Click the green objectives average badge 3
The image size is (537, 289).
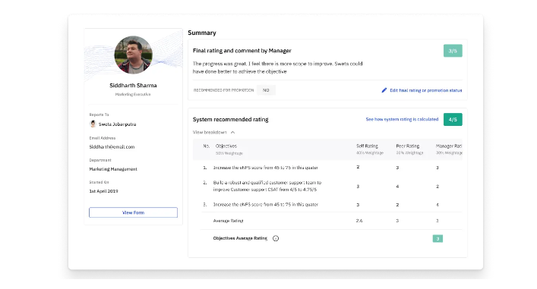(437, 239)
